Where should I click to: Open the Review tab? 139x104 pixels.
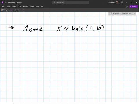(32, 7)
